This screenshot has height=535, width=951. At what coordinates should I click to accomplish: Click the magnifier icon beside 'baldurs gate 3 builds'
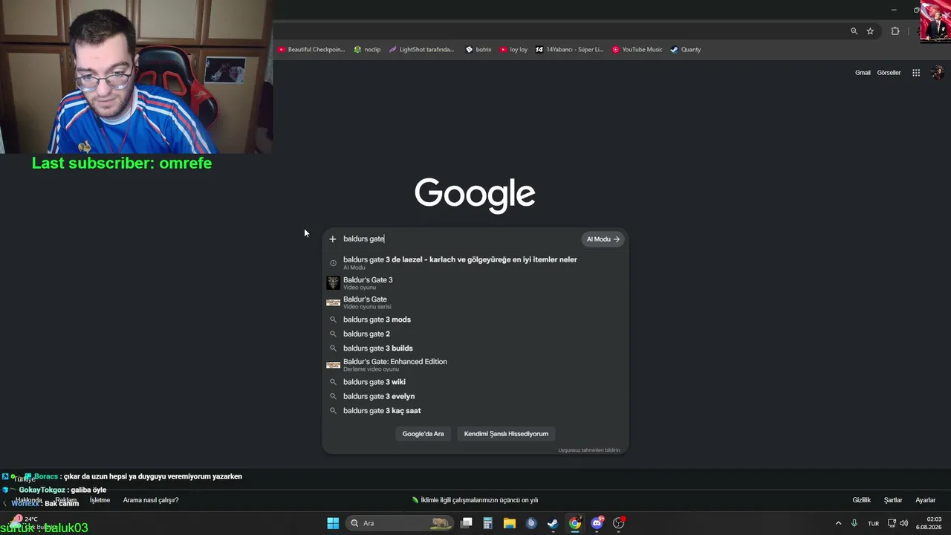point(333,348)
